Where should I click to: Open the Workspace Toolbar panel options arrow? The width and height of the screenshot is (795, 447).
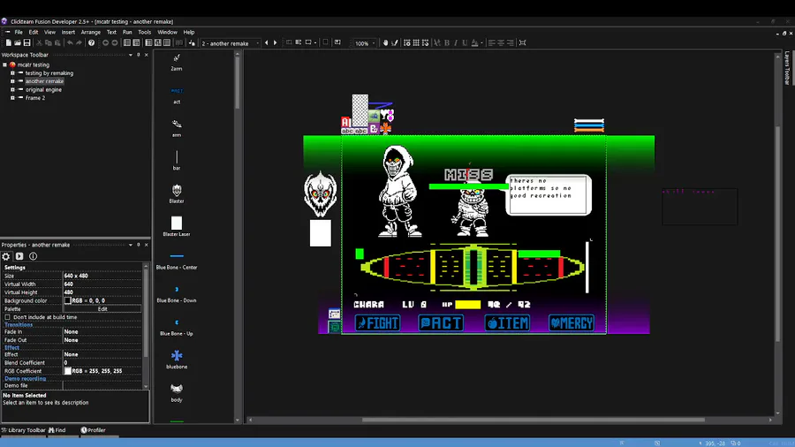point(131,55)
